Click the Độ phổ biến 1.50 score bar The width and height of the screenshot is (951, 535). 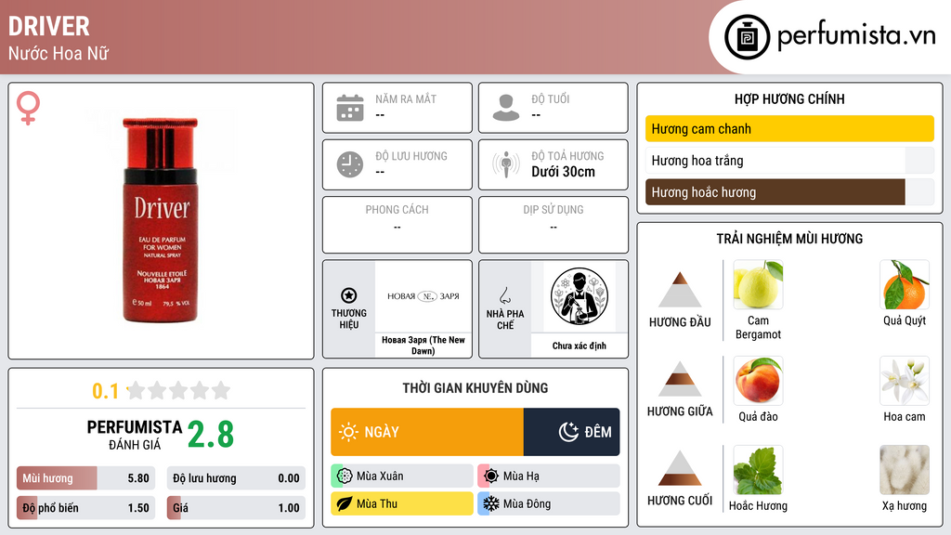[86, 508]
